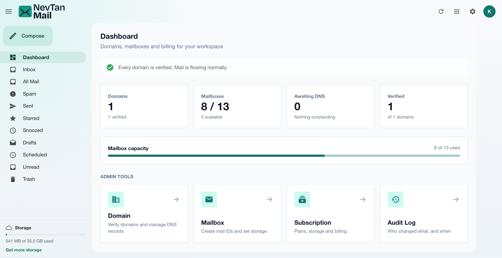Click the Audit Log history icon
Viewport: 502px width, 258px height.
coord(396,199)
